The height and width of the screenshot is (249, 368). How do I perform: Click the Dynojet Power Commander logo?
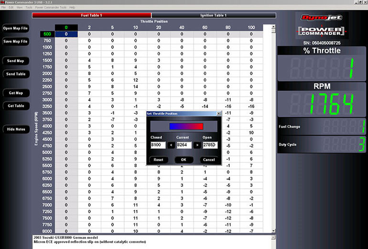click(x=322, y=25)
